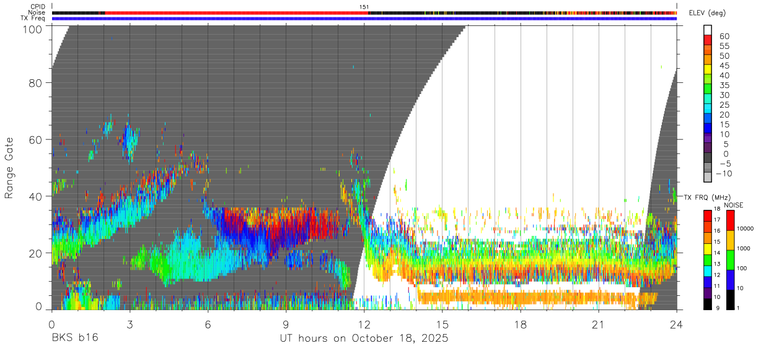Click the 100 tick on Range Gate axis

click(32, 28)
